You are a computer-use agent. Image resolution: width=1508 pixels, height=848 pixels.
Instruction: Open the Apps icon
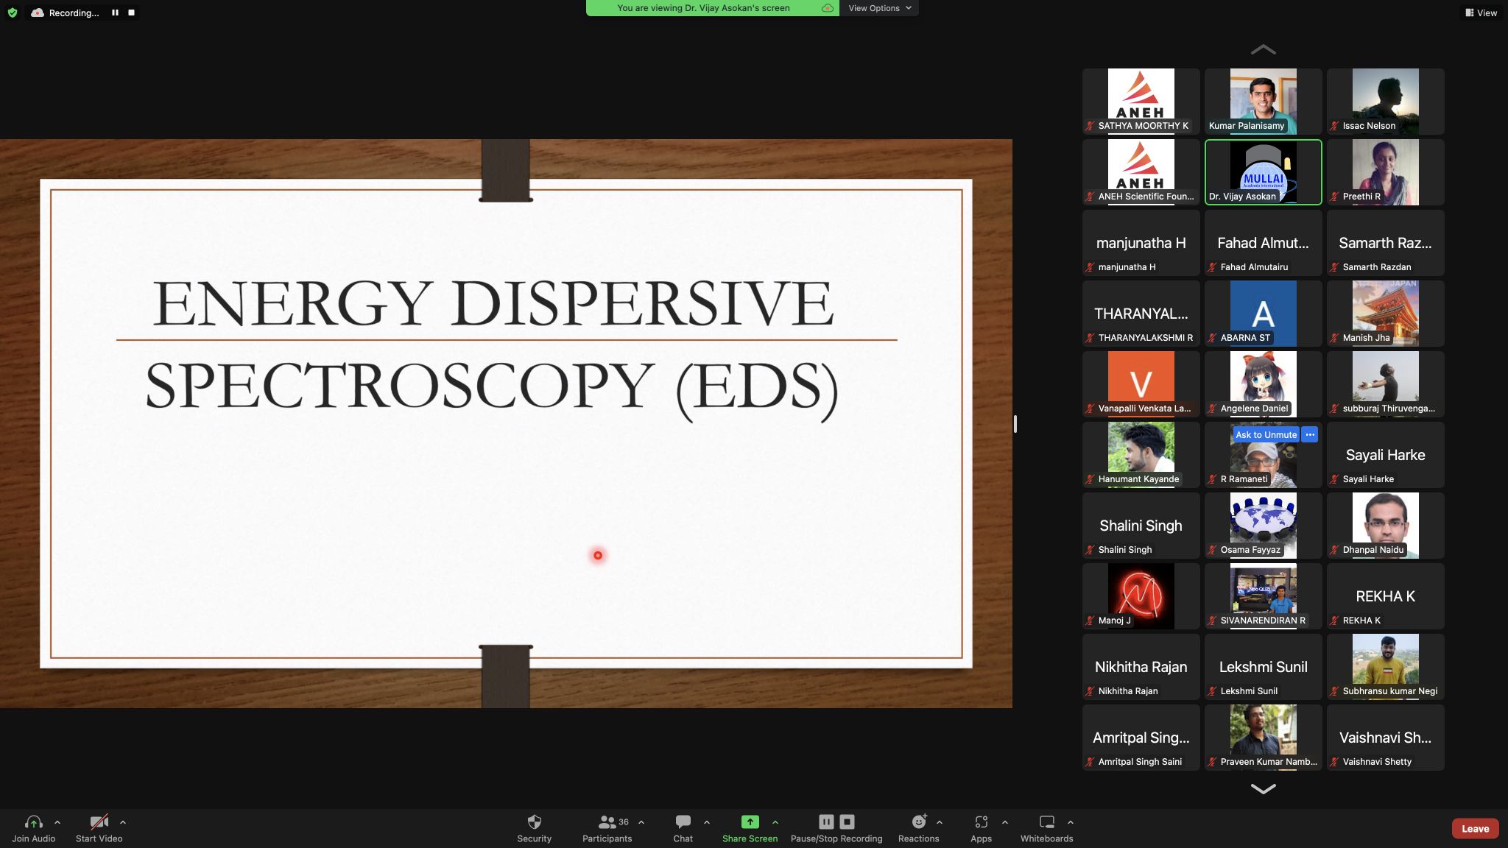[981, 822]
